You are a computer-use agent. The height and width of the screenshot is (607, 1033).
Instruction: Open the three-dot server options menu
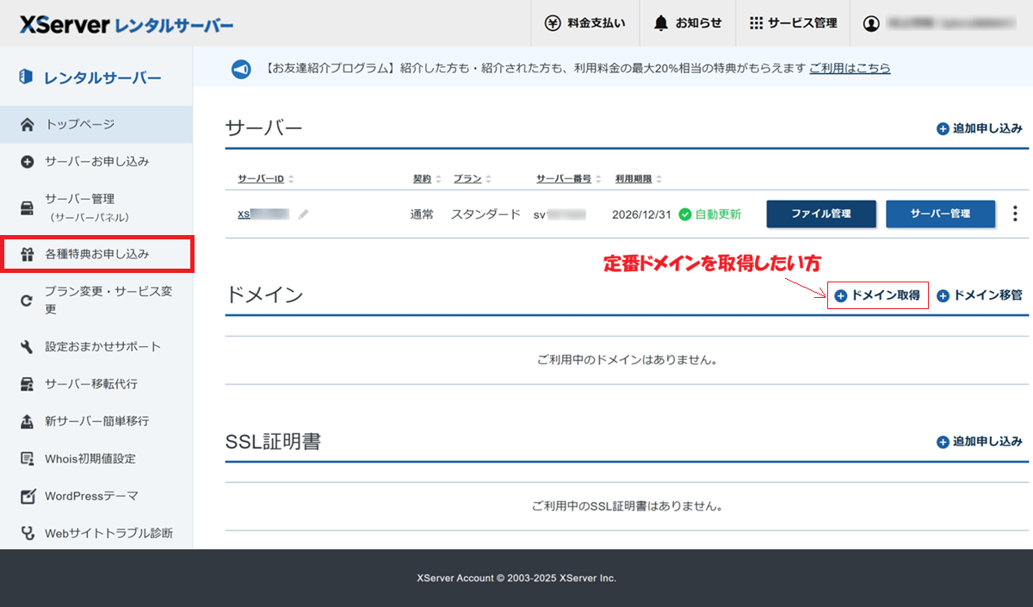pyautogui.click(x=1015, y=214)
